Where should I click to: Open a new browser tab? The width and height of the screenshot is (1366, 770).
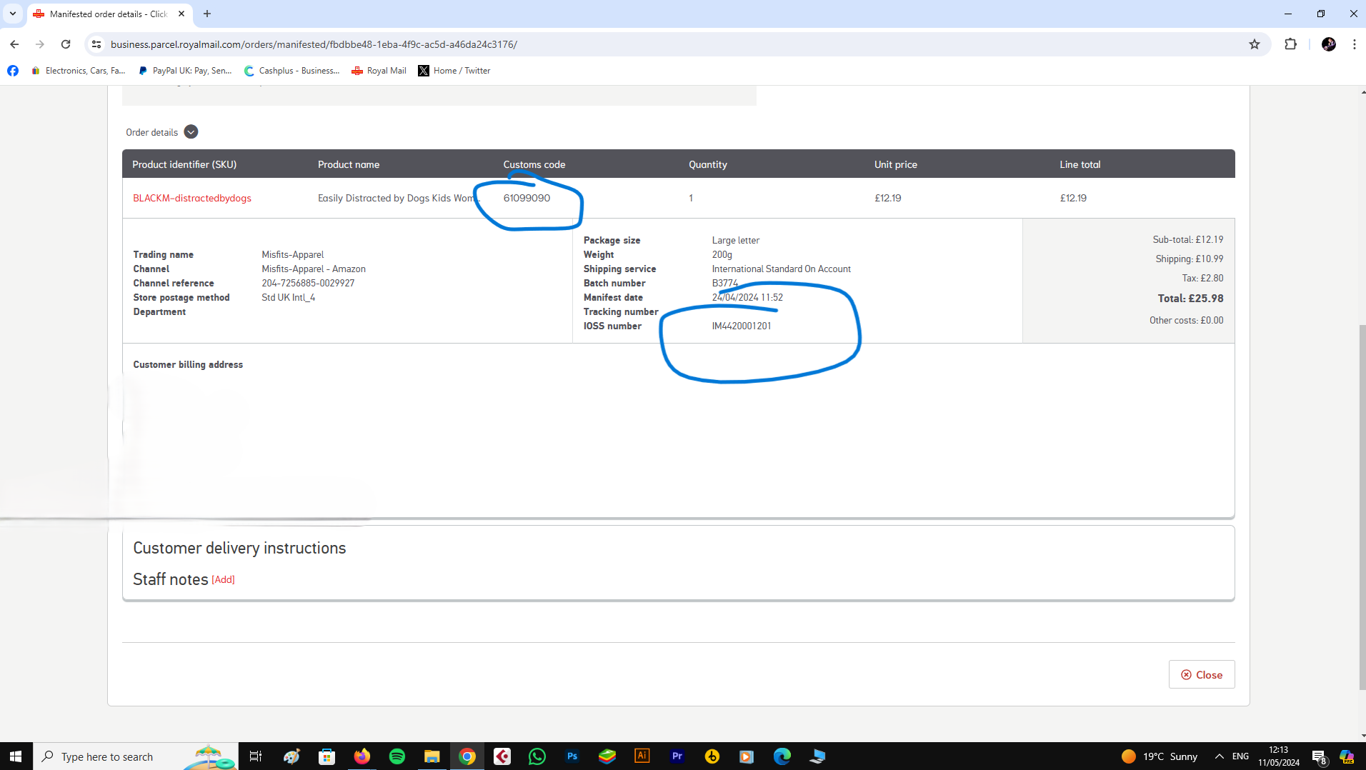207,14
